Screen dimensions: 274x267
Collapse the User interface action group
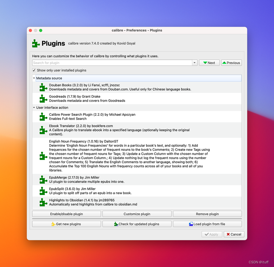(34, 108)
